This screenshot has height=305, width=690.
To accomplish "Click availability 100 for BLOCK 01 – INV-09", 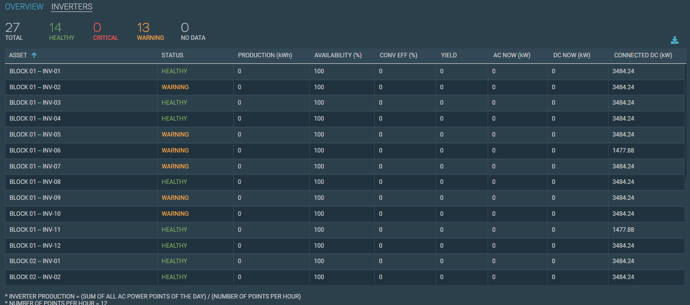I will click(x=319, y=198).
